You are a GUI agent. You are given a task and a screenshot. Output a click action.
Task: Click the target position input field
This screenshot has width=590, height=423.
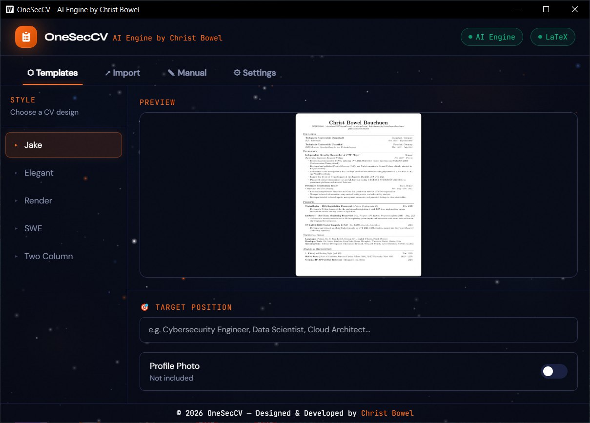click(x=359, y=329)
